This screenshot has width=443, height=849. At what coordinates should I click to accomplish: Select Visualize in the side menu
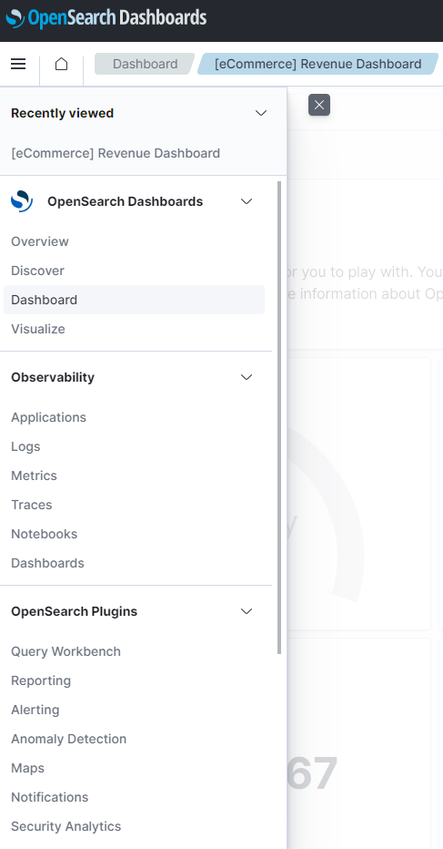click(x=38, y=329)
